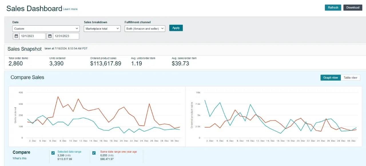Edit the 12/1/2023 start date field
The image size is (366, 166).
(32, 36)
